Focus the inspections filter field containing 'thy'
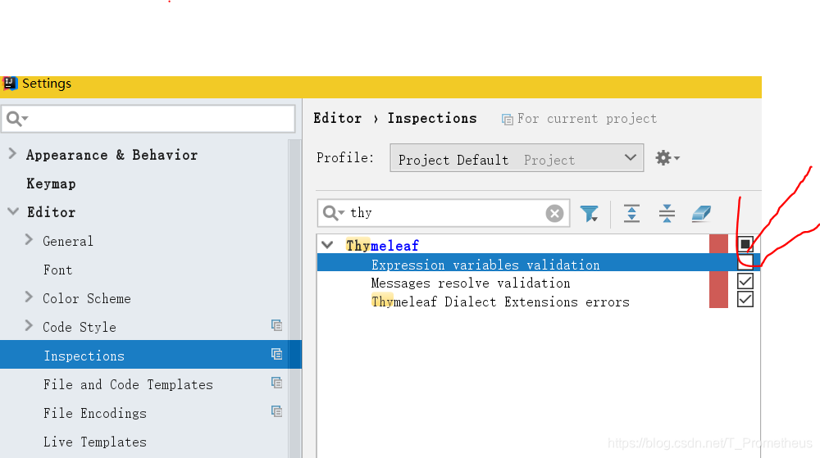820x458 pixels. [x=444, y=213]
